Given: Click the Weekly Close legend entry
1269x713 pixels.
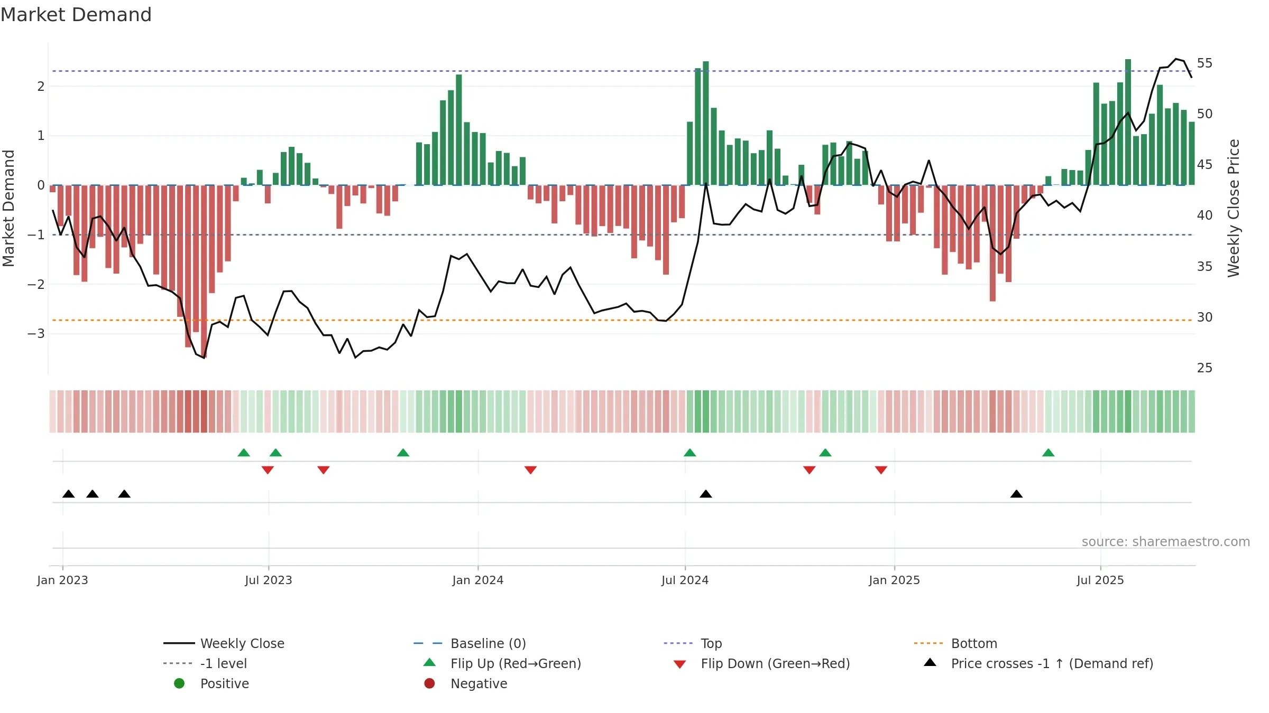Looking at the screenshot, I should (x=224, y=643).
